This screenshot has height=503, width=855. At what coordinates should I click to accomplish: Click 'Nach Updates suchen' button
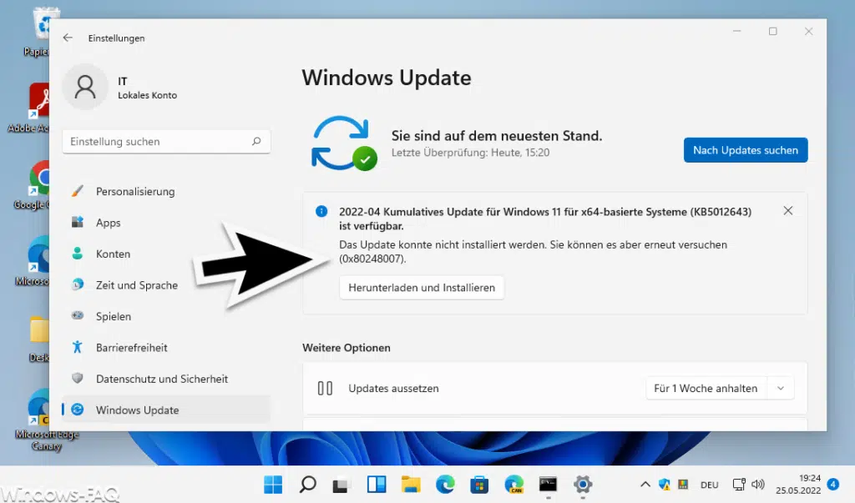click(745, 150)
